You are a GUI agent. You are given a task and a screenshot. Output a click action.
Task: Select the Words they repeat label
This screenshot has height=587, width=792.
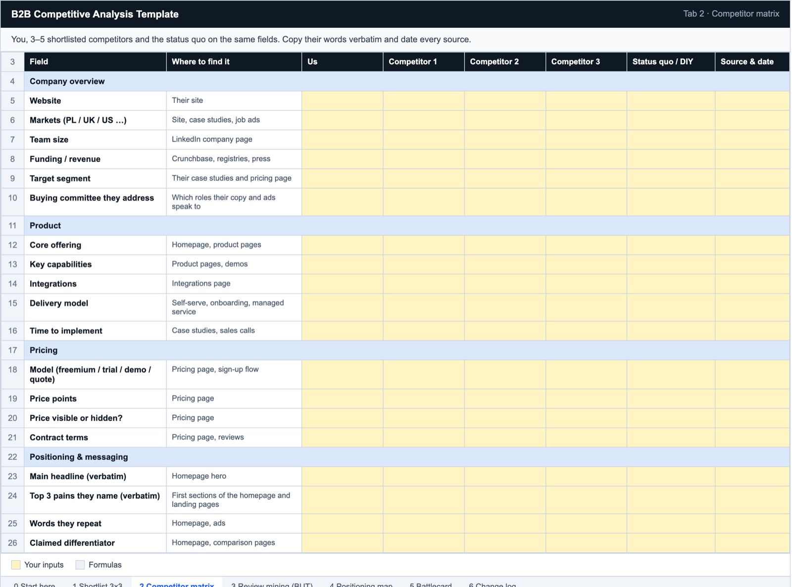(x=65, y=524)
